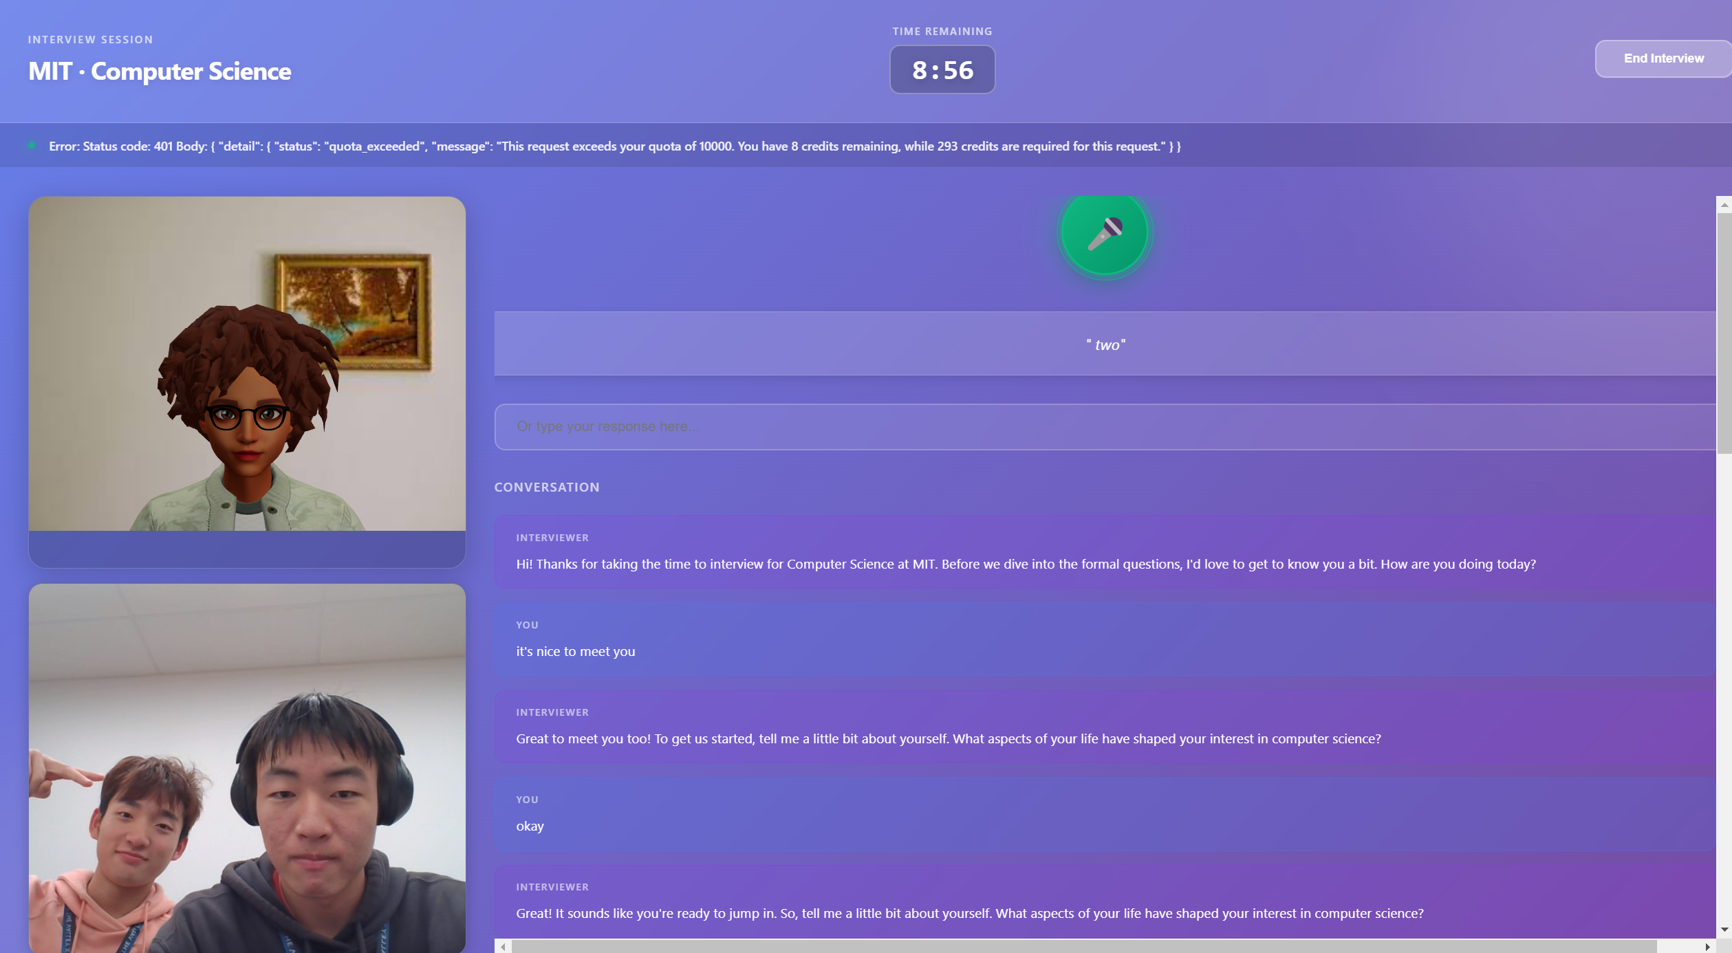This screenshot has height=953, width=1732.
Task: Select your "it's nice to meet you" reply
Action: pyautogui.click(x=1105, y=639)
